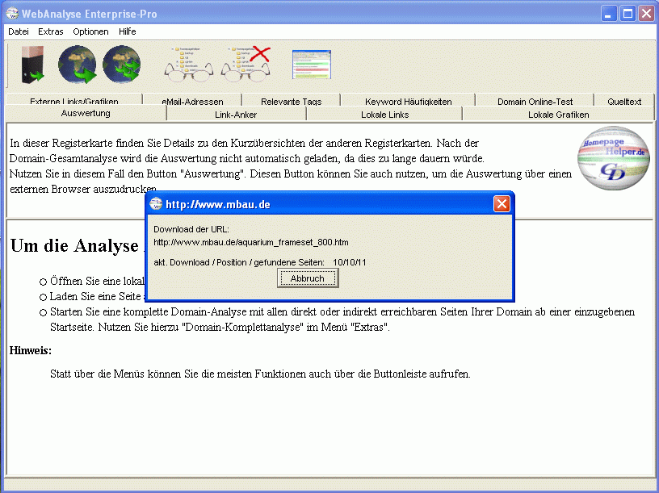This screenshot has height=493, width=659.
Task: Open the Optionen menu
Action: pyautogui.click(x=90, y=31)
